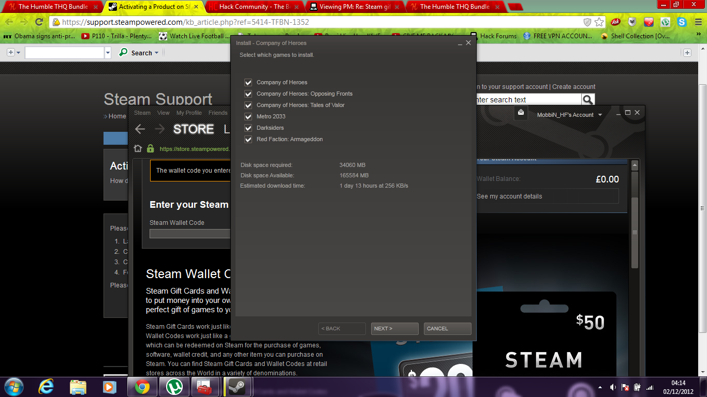Click the Chrome address bar URL
707x397 pixels.
pos(185,22)
